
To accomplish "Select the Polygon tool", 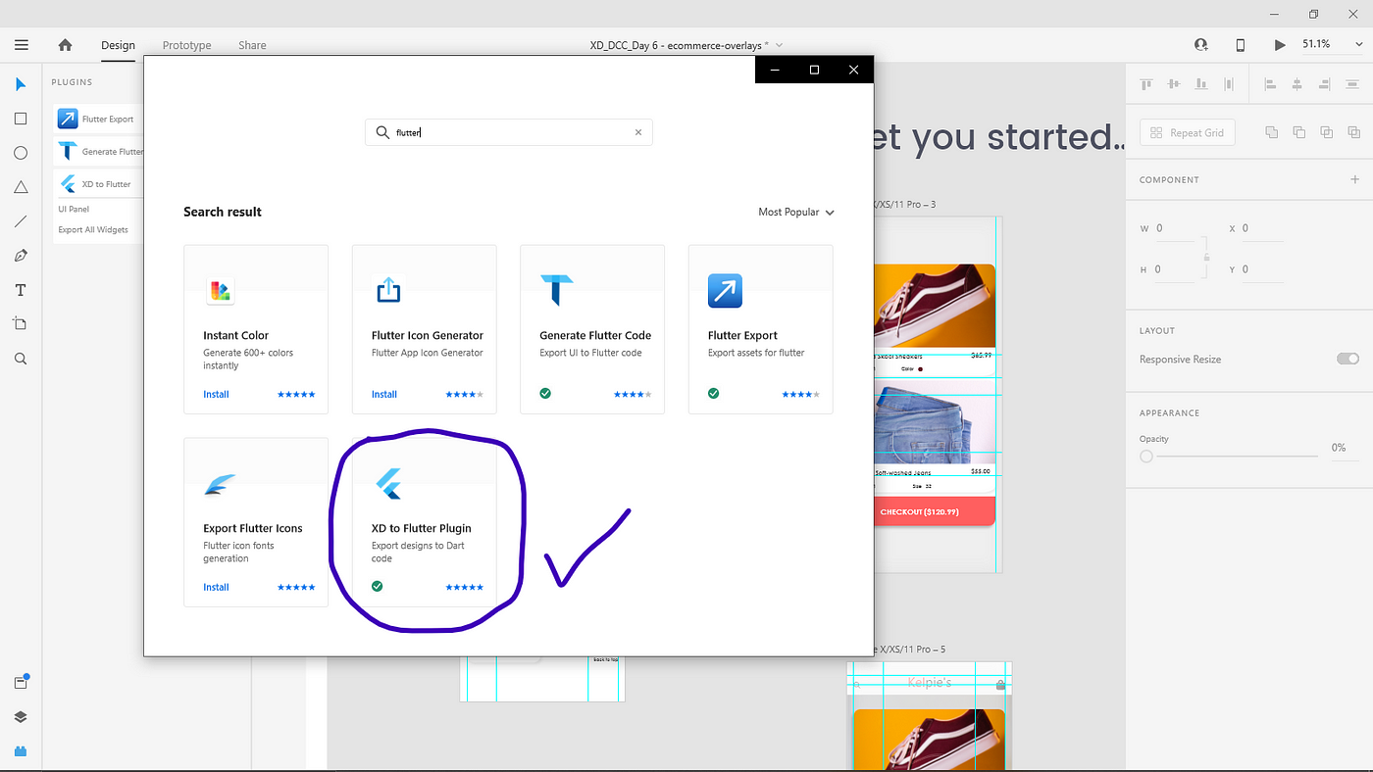I will [21, 187].
